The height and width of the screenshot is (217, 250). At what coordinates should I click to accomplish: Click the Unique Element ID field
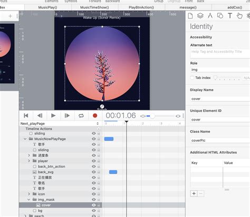click(220, 120)
